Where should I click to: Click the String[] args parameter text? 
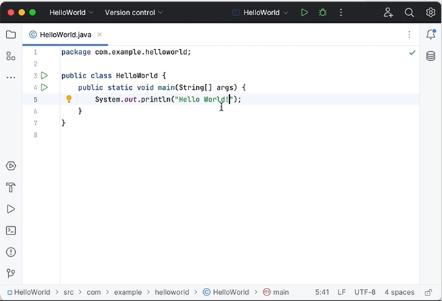[x=206, y=88]
